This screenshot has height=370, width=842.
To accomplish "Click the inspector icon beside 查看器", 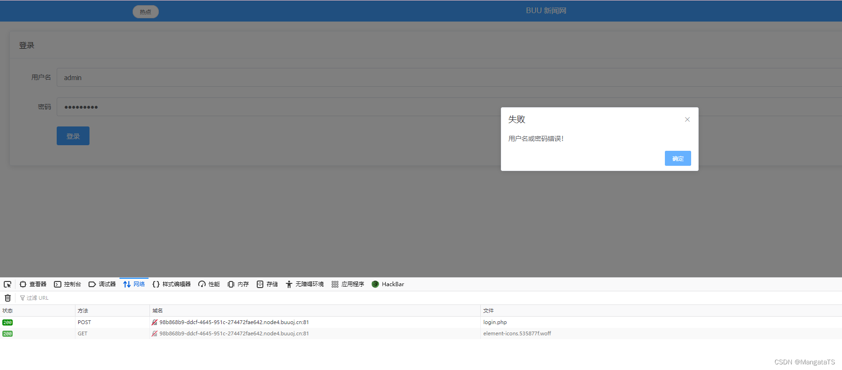I will point(23,284).
